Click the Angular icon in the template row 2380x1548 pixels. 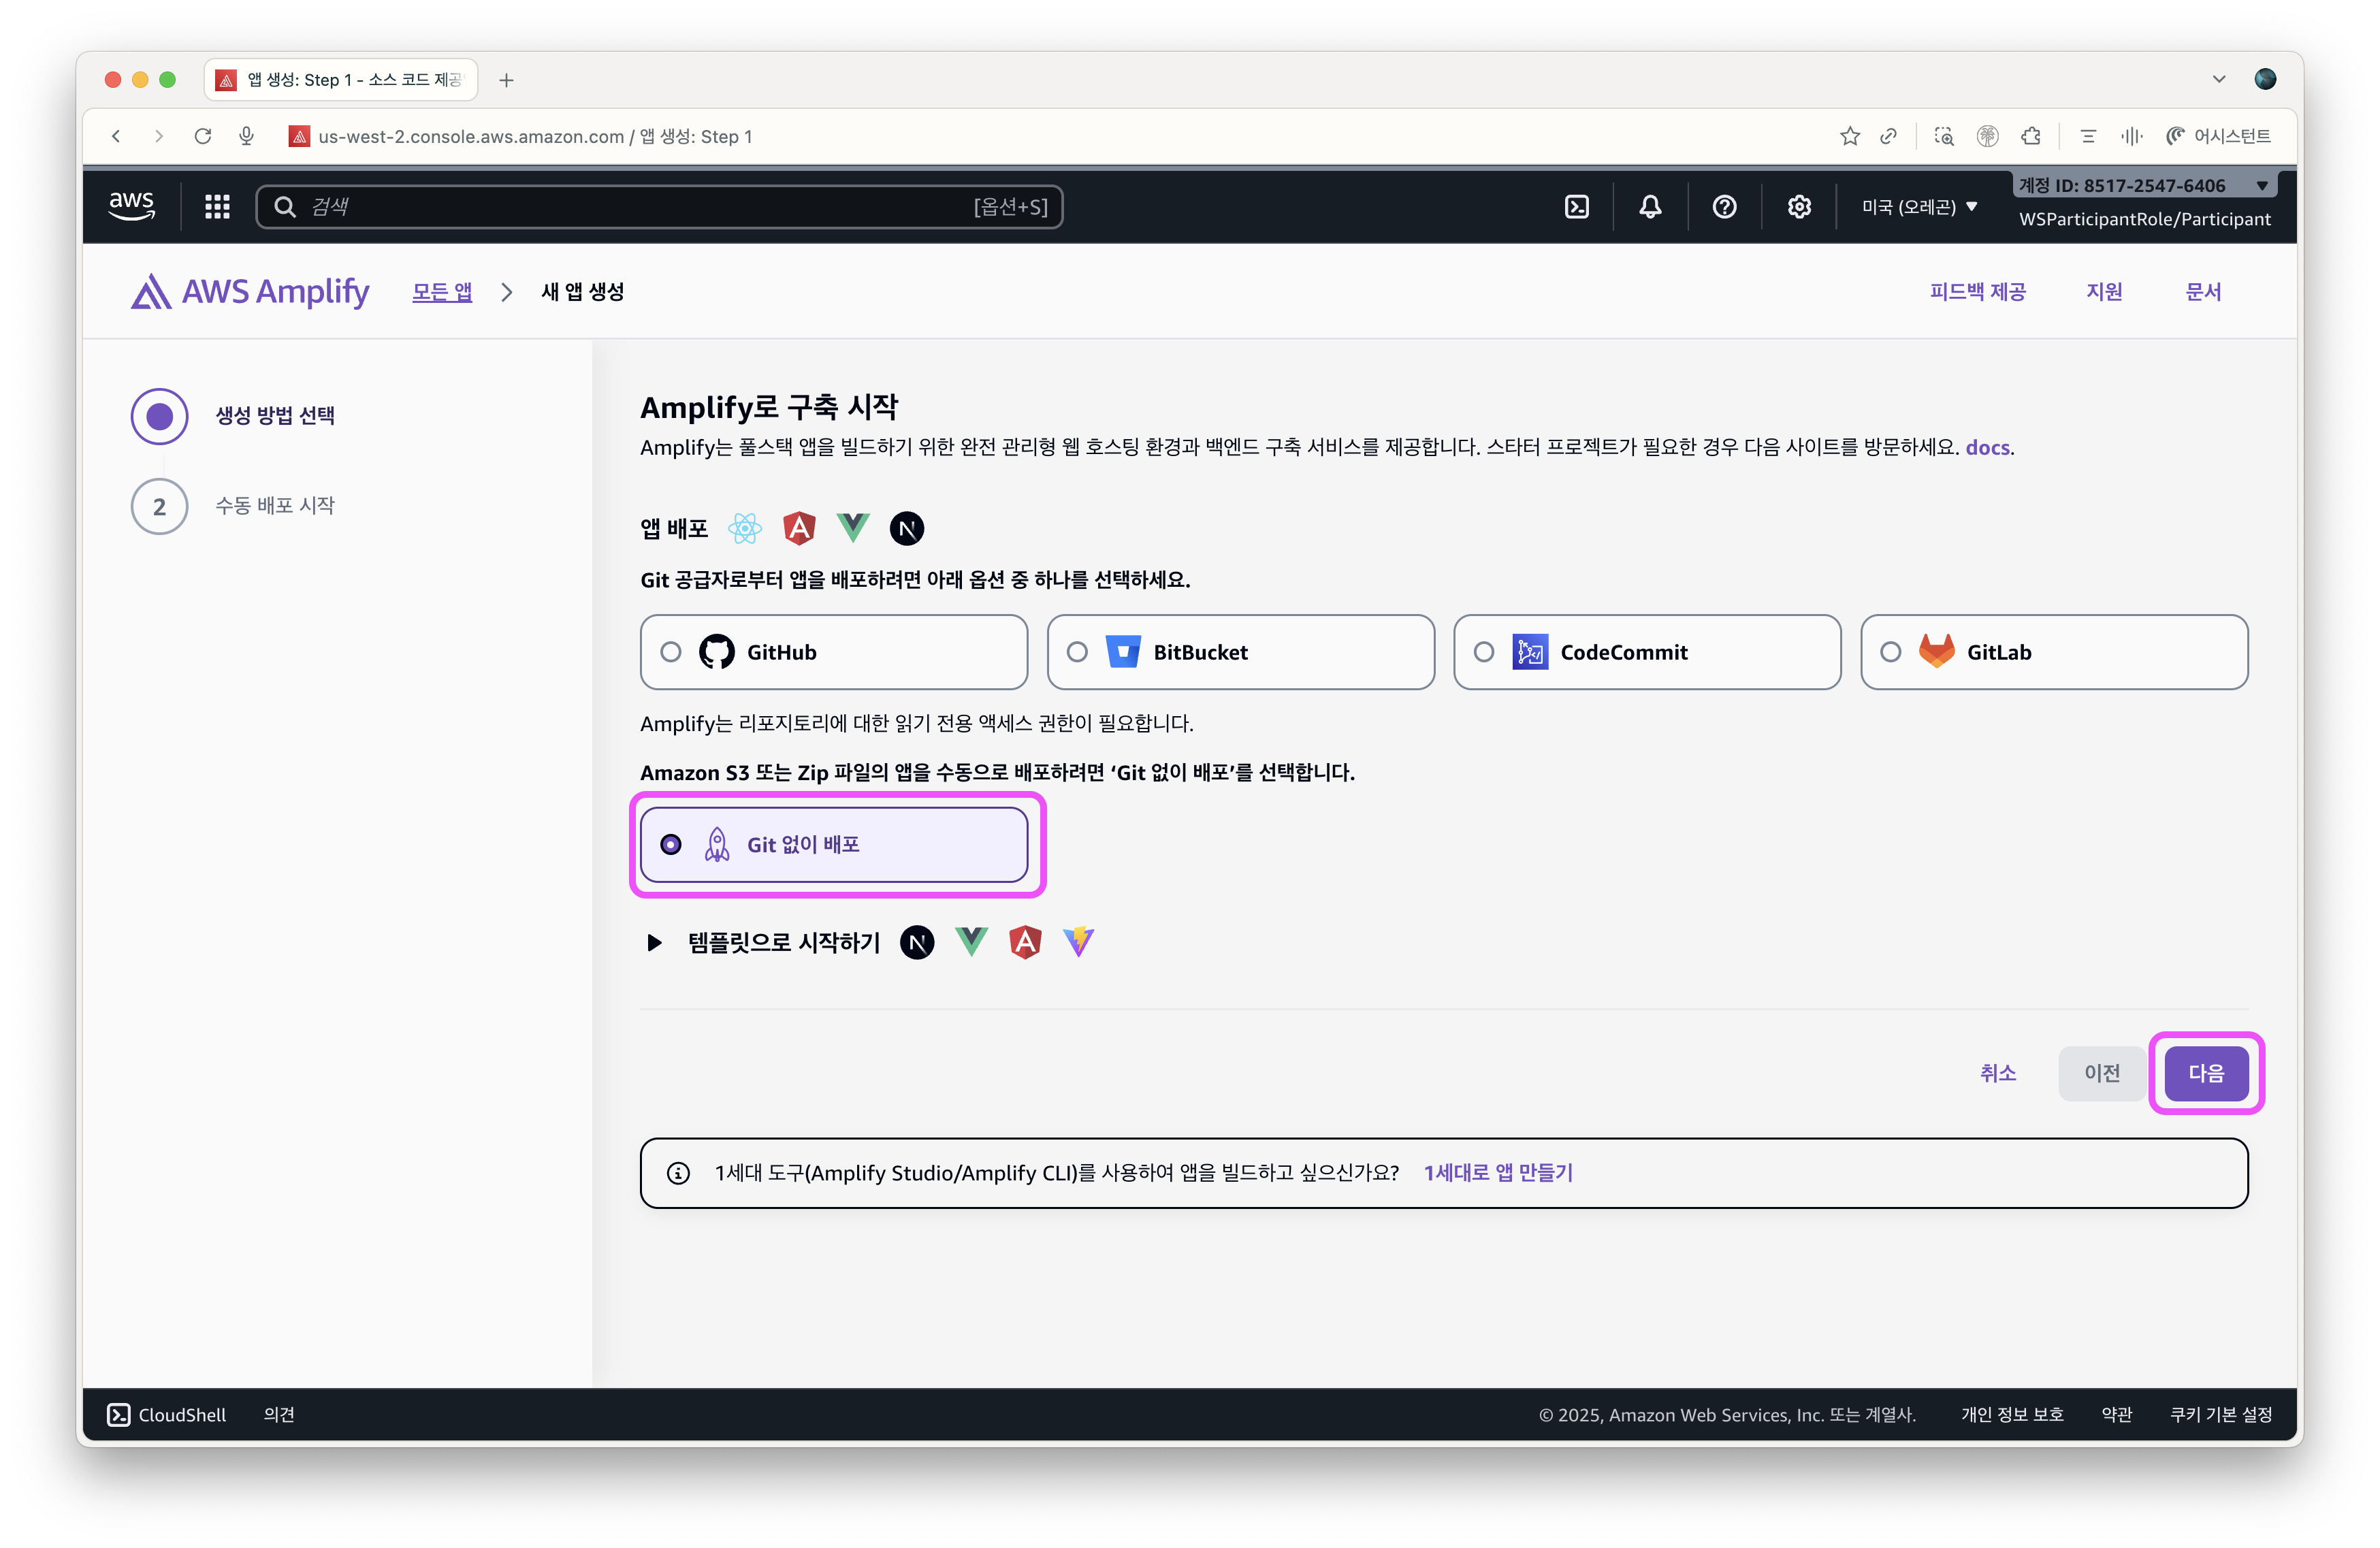coord(1025,941)
